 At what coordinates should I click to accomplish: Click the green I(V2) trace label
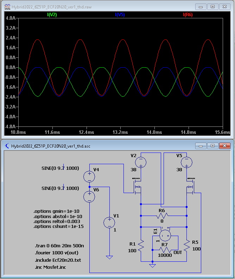pyautogui.click(x=51, y=14)
